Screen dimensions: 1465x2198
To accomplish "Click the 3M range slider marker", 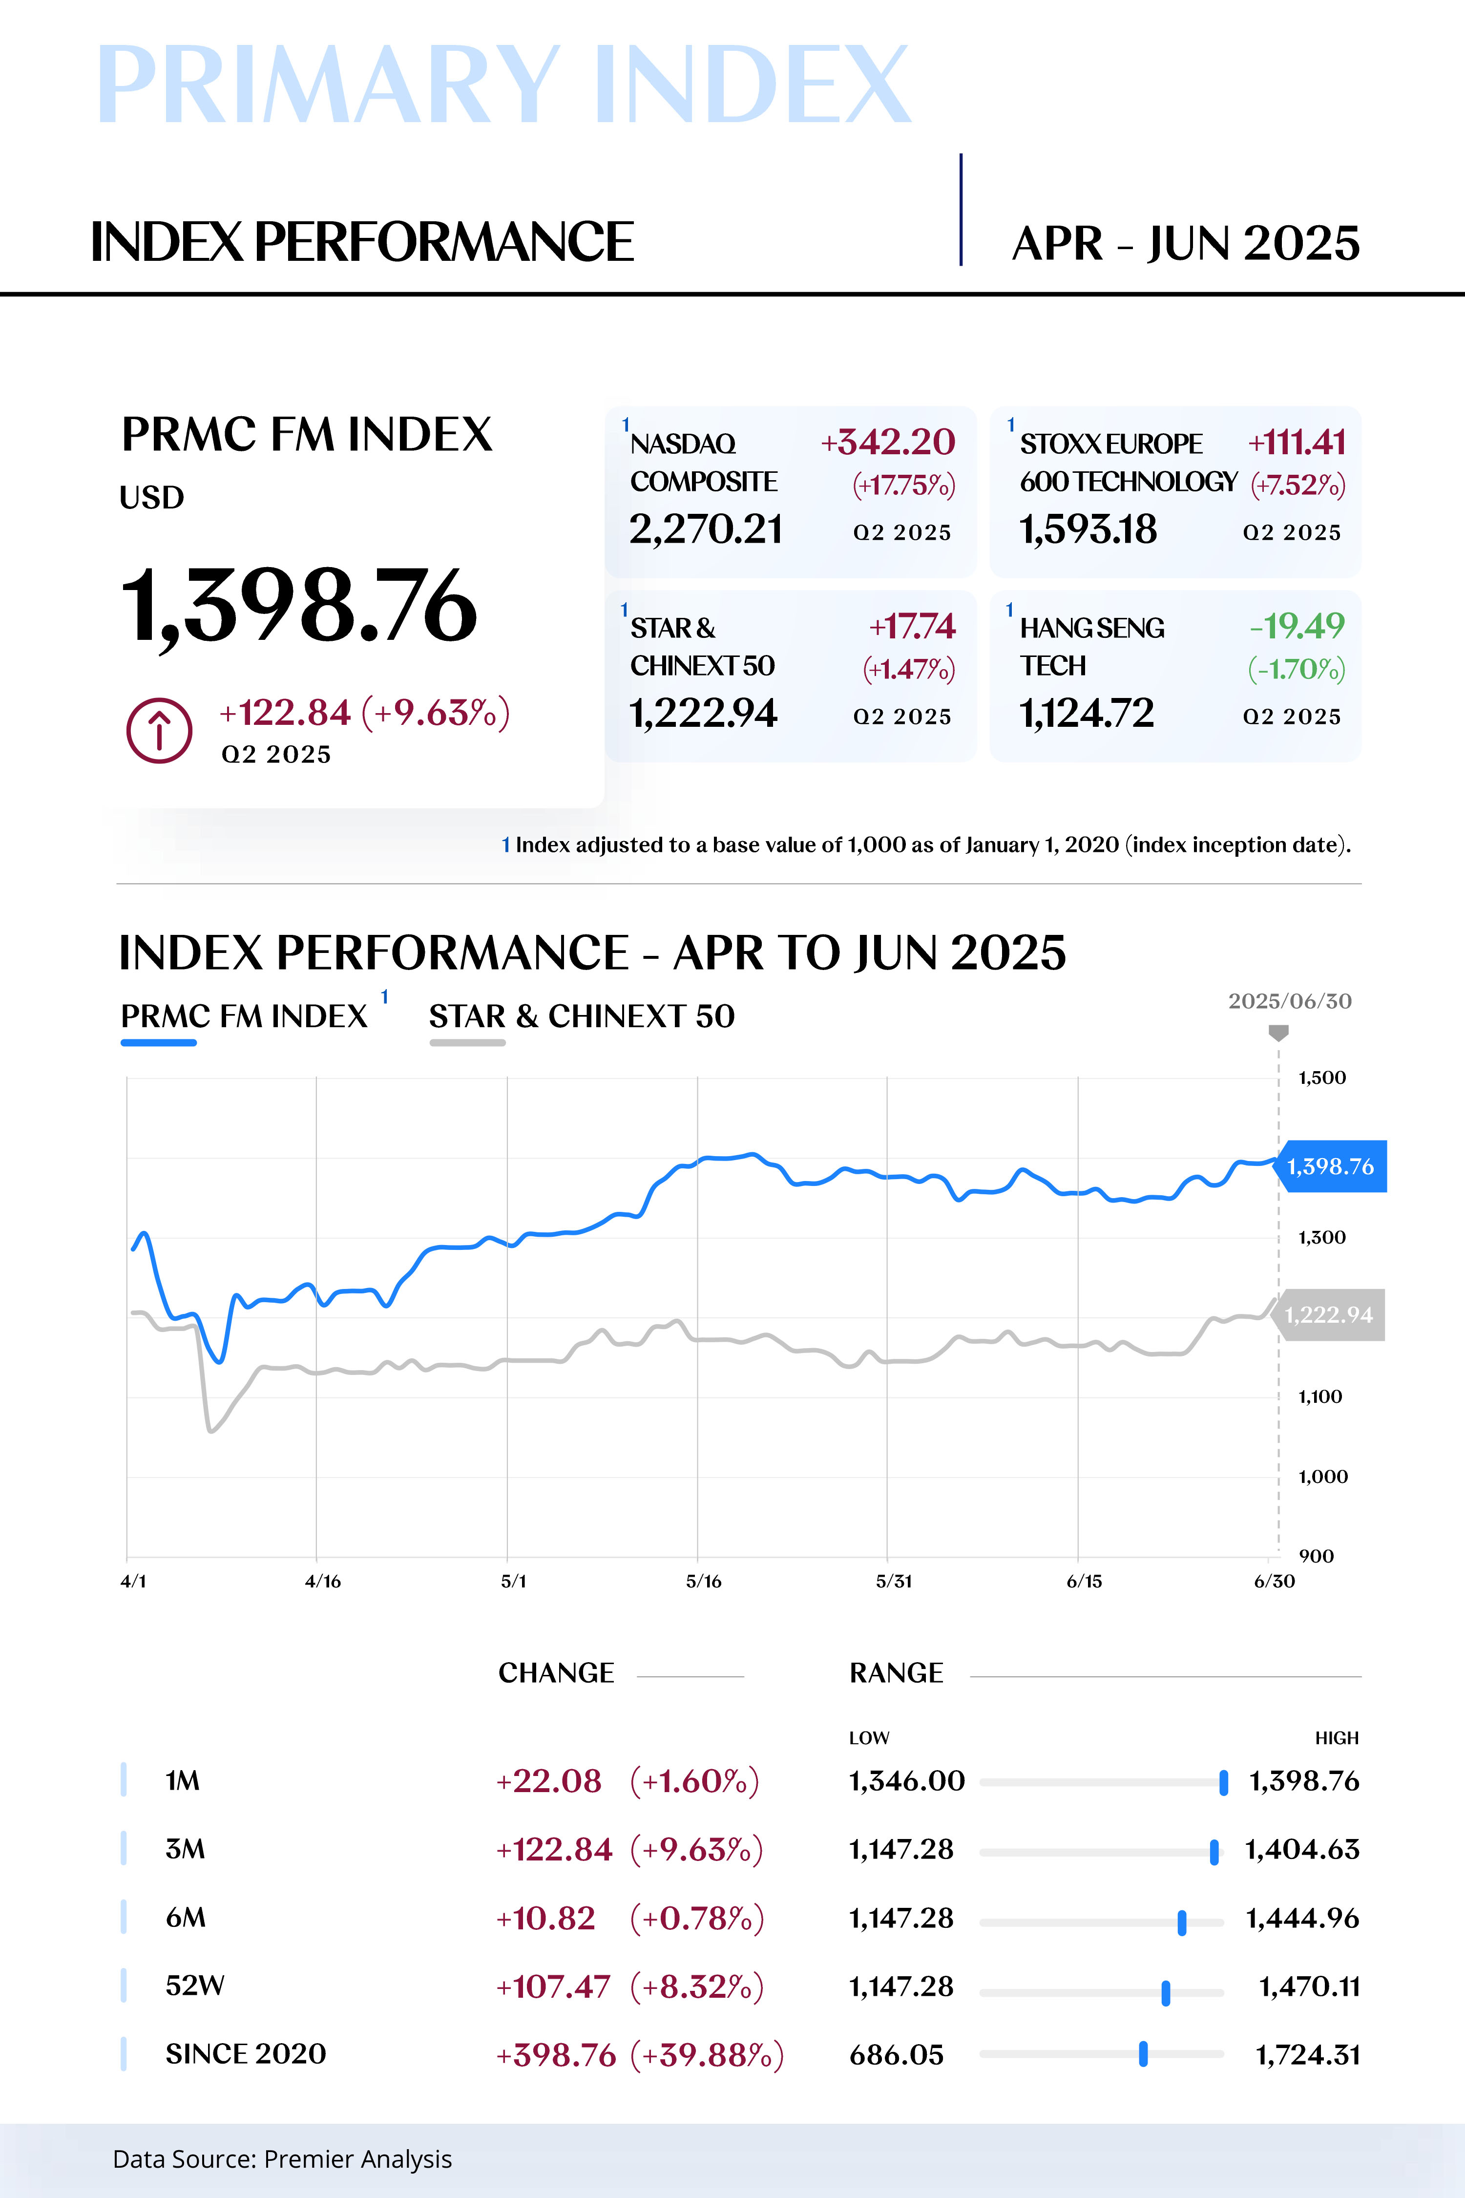I will coord(1214,1851).
